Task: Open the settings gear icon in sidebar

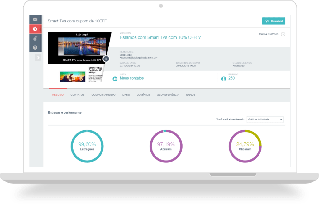Action: (35, 38)
